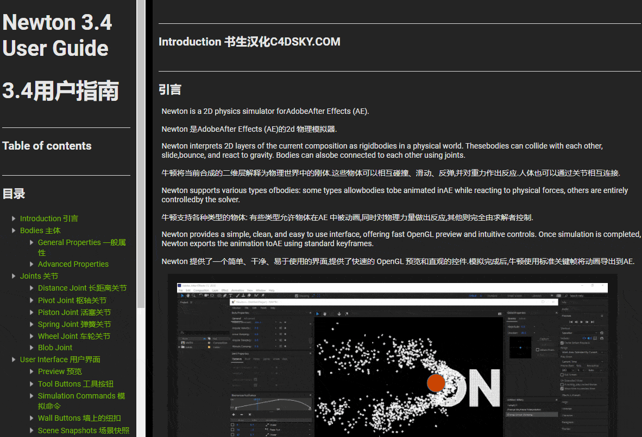
Task: Expand the triangle beside Joints 关节
Action: 14,277
